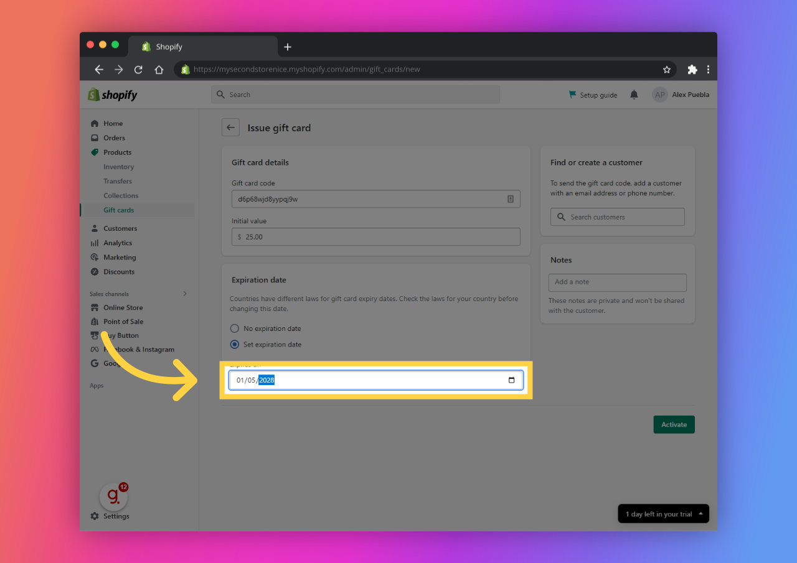Click the Grammarly badge icon
The image size is (797, 563).
[113, 496]
